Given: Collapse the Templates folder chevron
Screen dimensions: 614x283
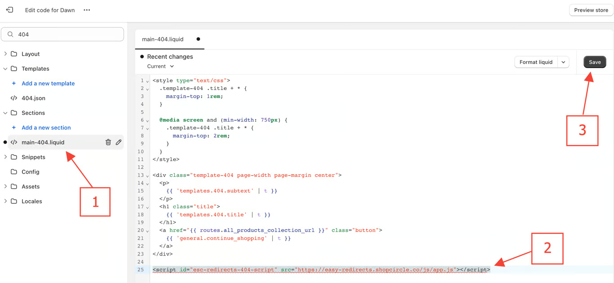Looking at the screenshot, I should click(x=5, y=69).
